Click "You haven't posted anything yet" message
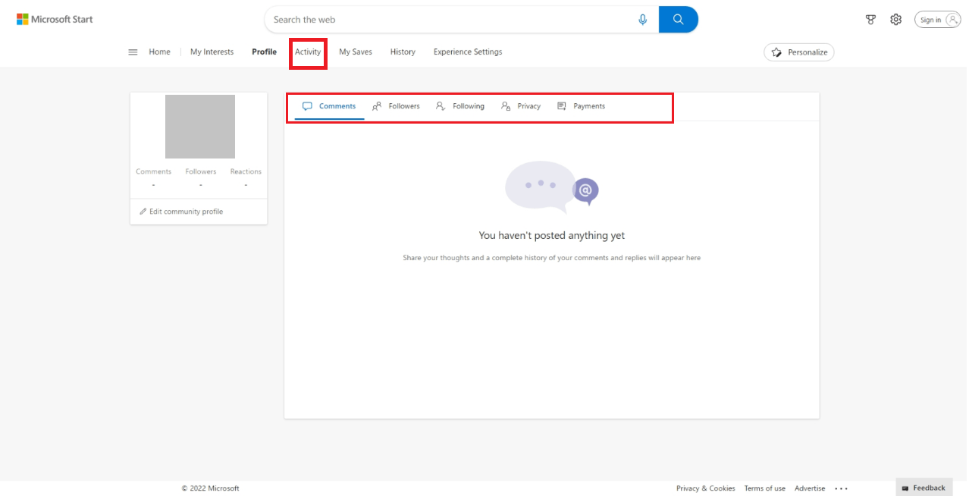Image resolution: width=969 pixels, height=499 pixels. click(x=552, y=236)
